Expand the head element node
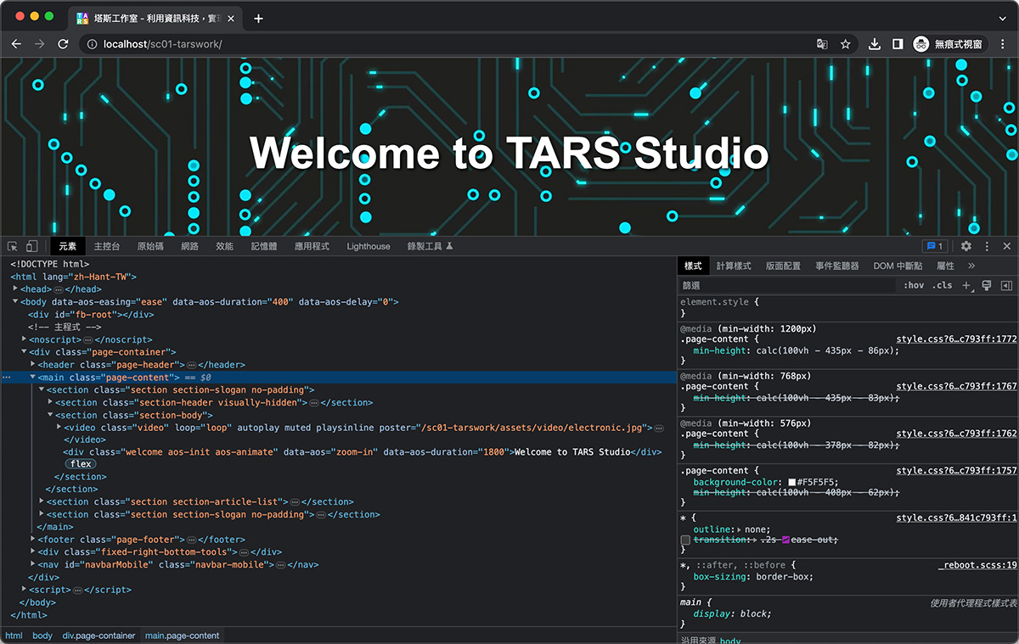Viewport: 1019px width, 644px height. pos(15,289)
